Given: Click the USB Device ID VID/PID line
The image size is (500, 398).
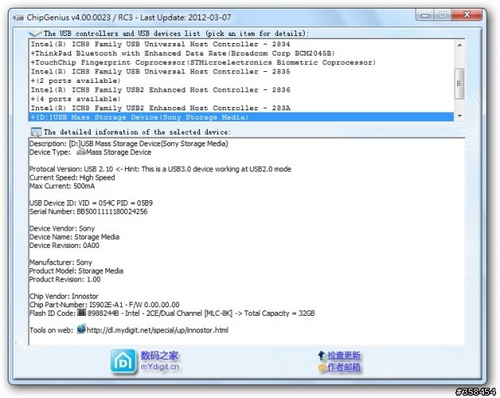Looking at the screenshot, I should [91, 203].
